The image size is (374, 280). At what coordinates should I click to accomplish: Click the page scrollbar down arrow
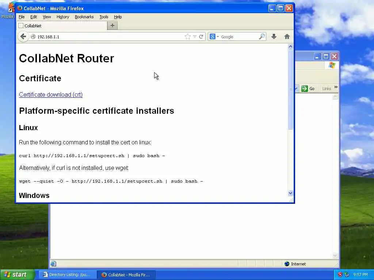[x=290, y=193]
